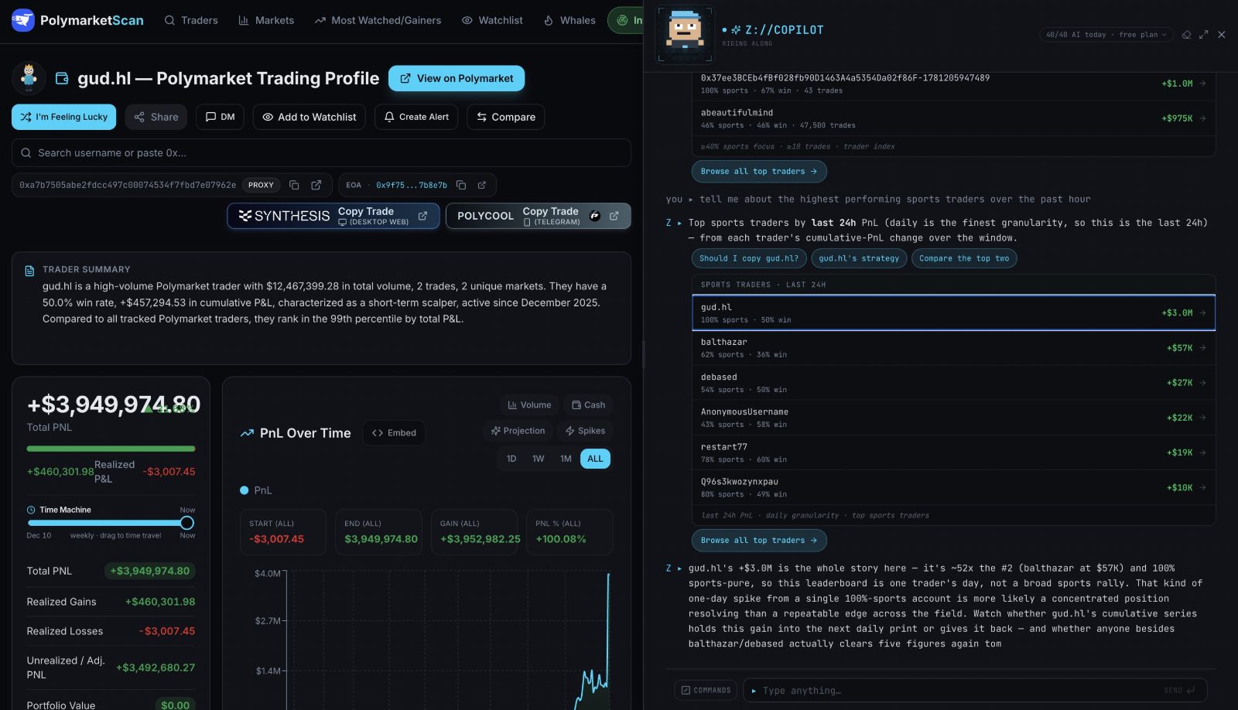This screenshot has width=1238, height=710.
Task: Open Polycool Copy Trade Telegram
Action: [x=539, y=216]
